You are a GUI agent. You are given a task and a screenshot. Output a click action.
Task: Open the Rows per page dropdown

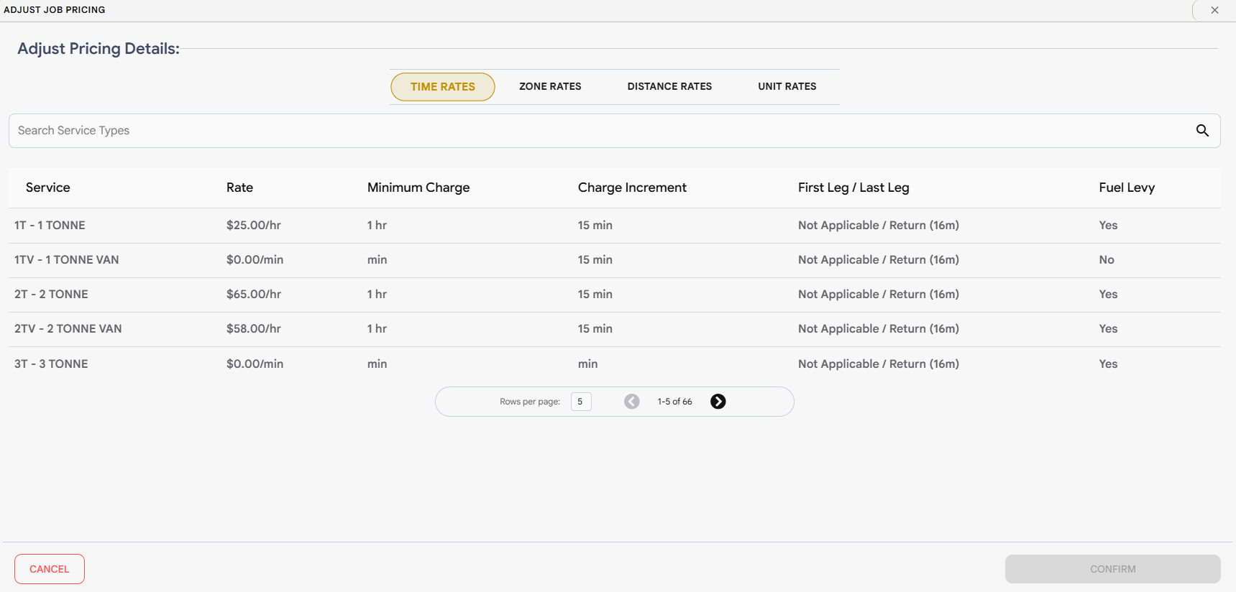point(581,402)
